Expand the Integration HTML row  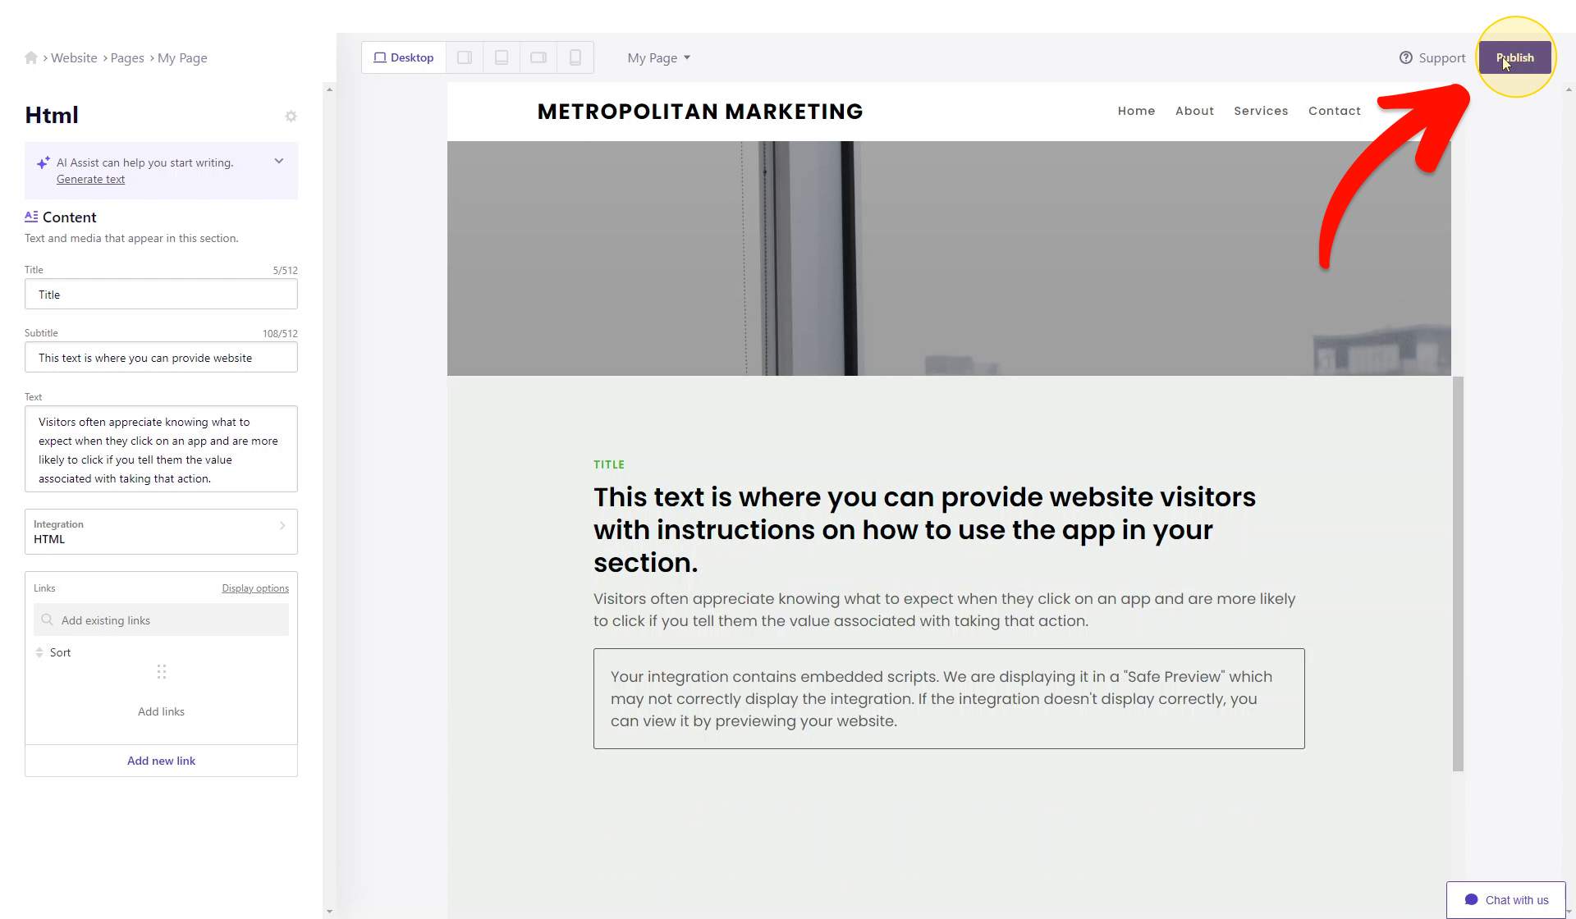click(161, 532)
